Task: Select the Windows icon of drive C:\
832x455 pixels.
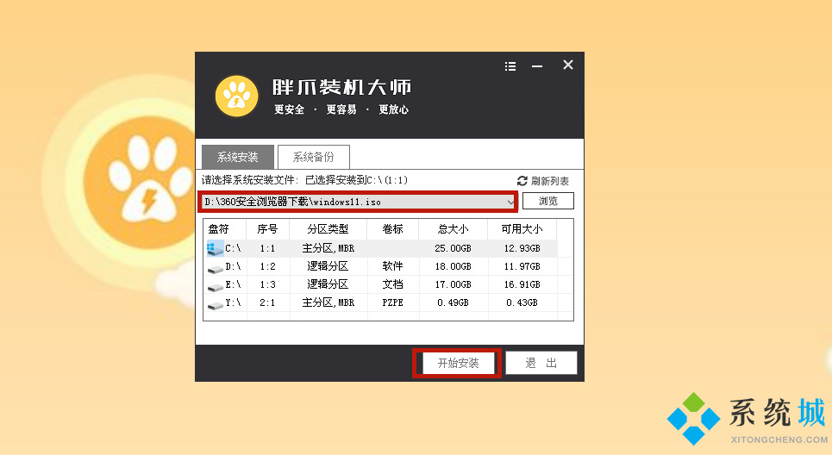Action: 215,248
